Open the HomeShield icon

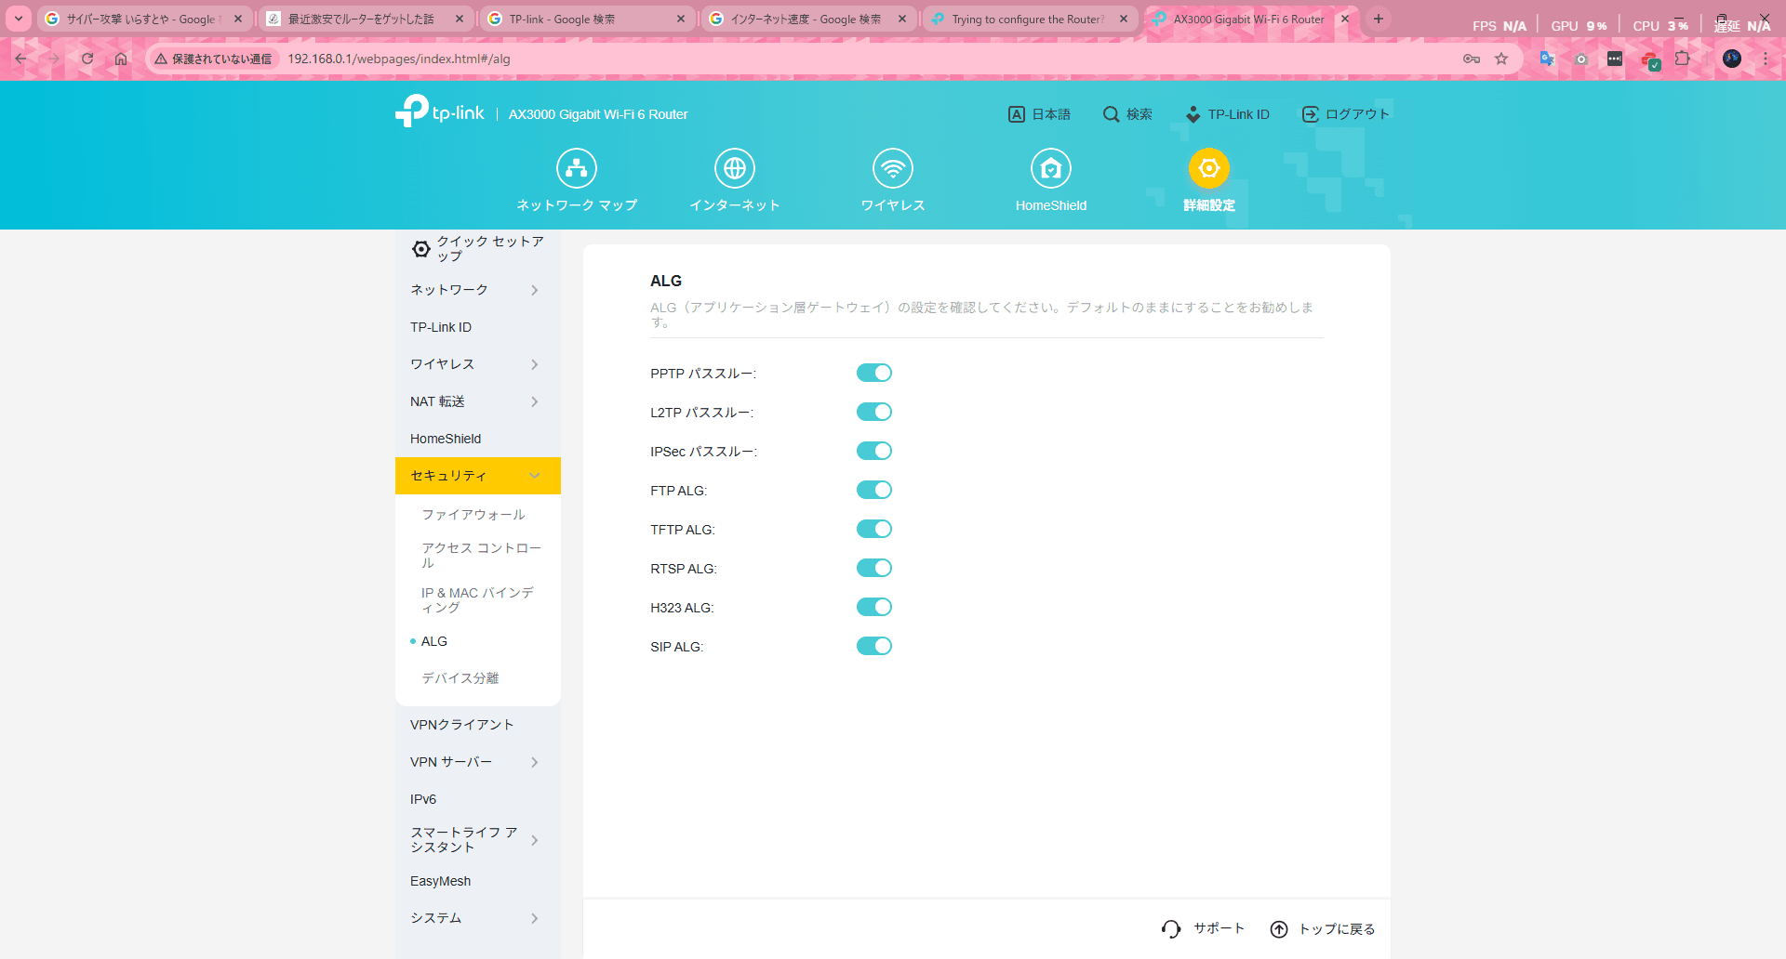coord(1050,168)
